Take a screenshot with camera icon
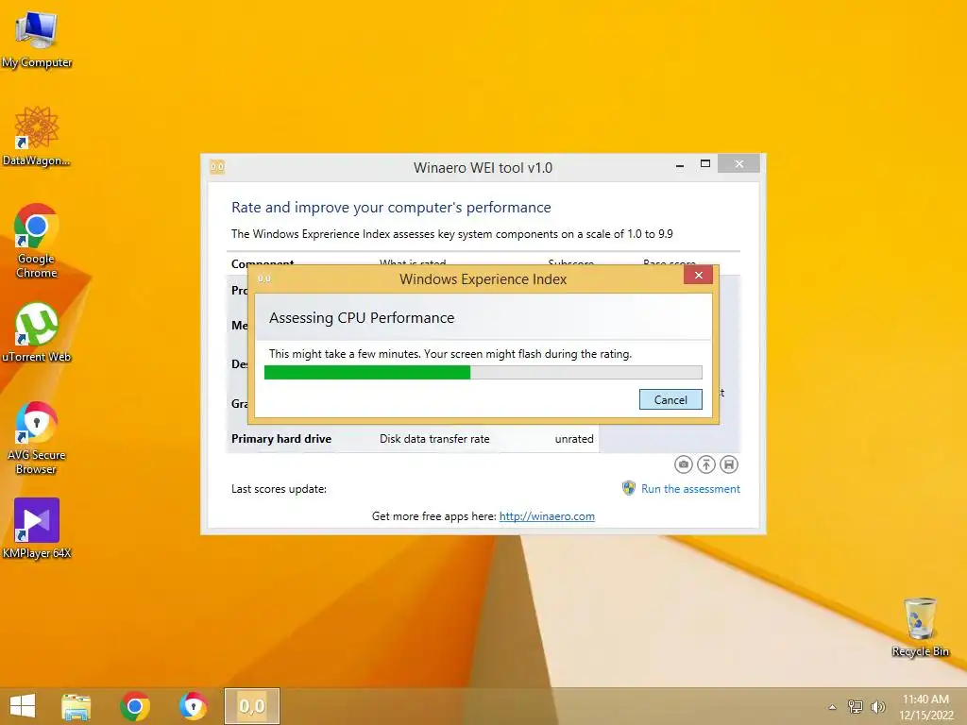The height and width of the screenshot is (725, 967). point(684,464)
